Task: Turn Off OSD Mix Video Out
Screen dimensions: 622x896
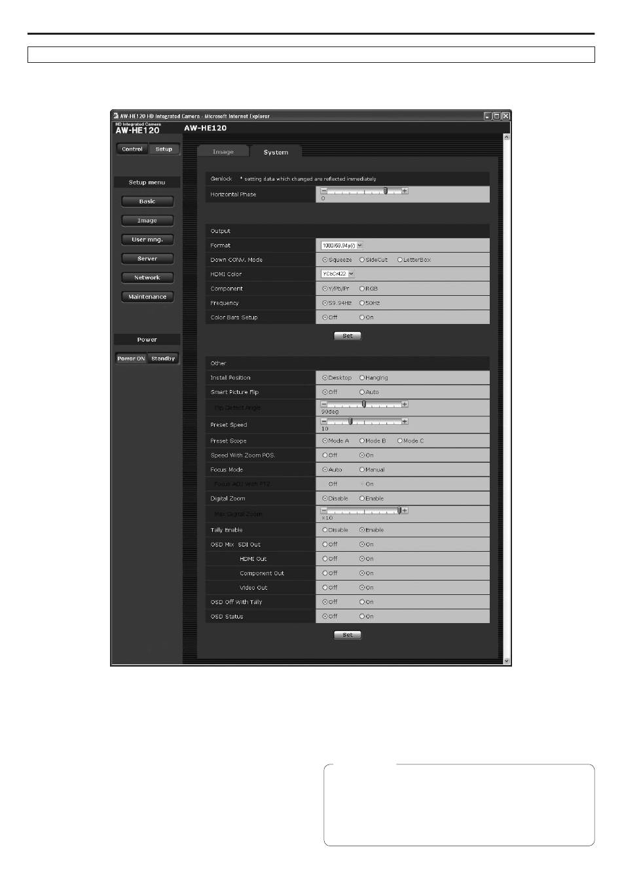Action: click(325, 588)
